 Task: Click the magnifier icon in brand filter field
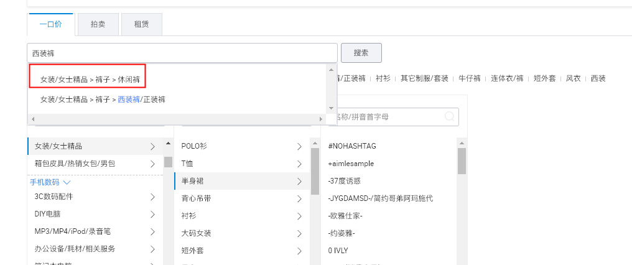click(x=449, y=116)
